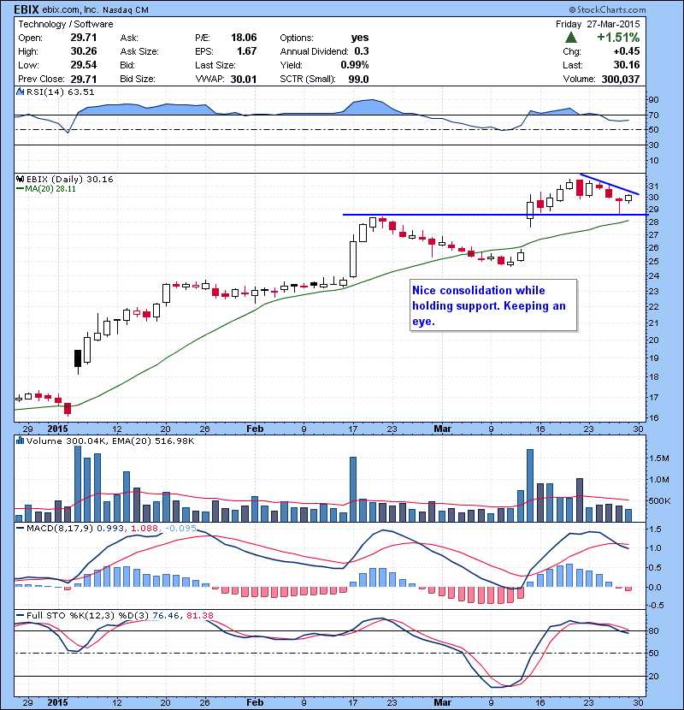
Task: Click the RSI(14) blue area legend icon
Action: pyautogui.click(x=20, y=92)
